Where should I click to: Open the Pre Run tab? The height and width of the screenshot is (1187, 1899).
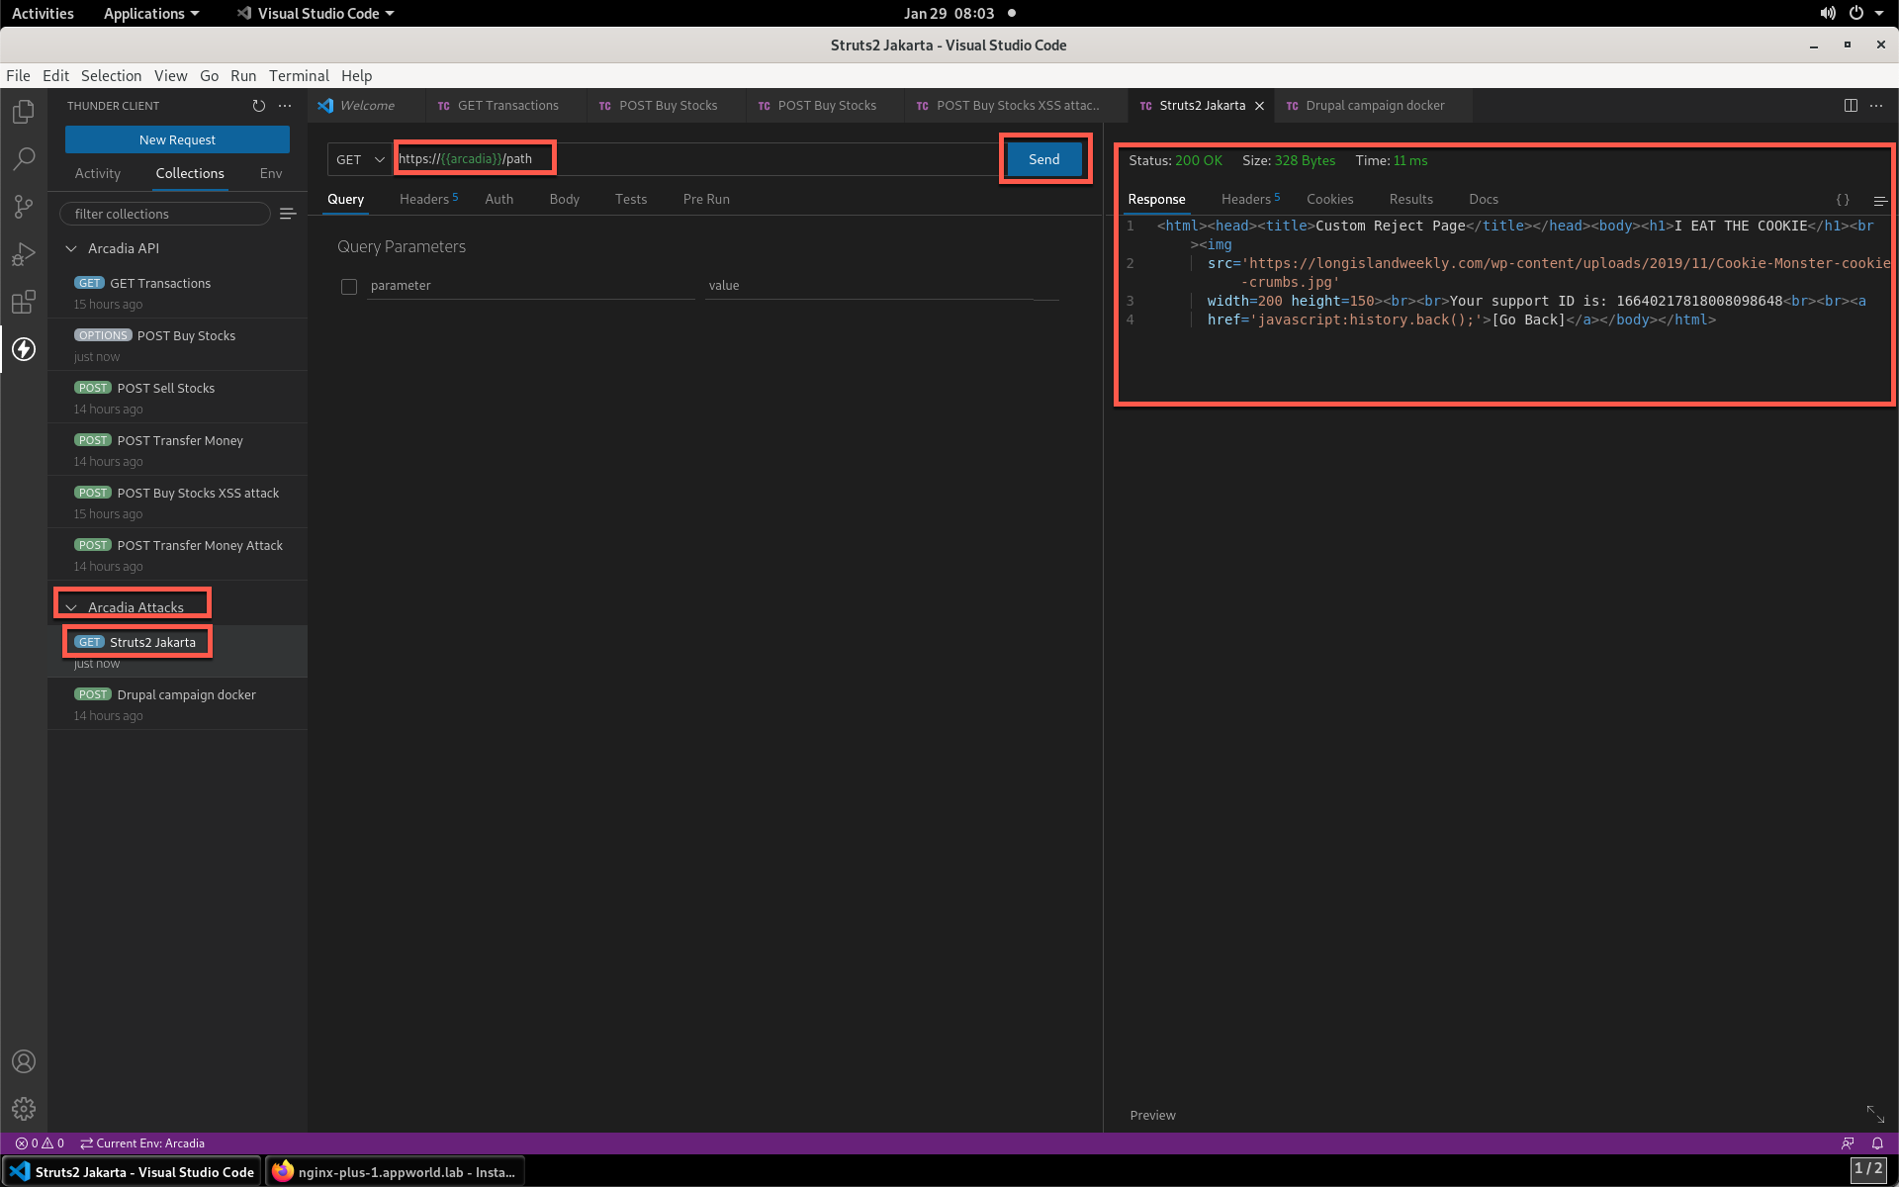coord(706,199)
